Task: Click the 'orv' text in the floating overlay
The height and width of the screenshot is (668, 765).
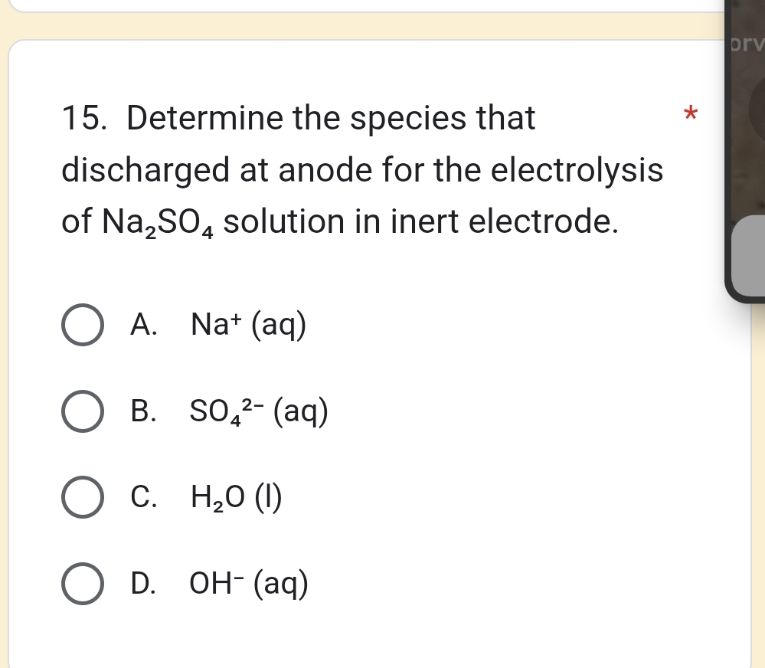Action: coord(747,43)
